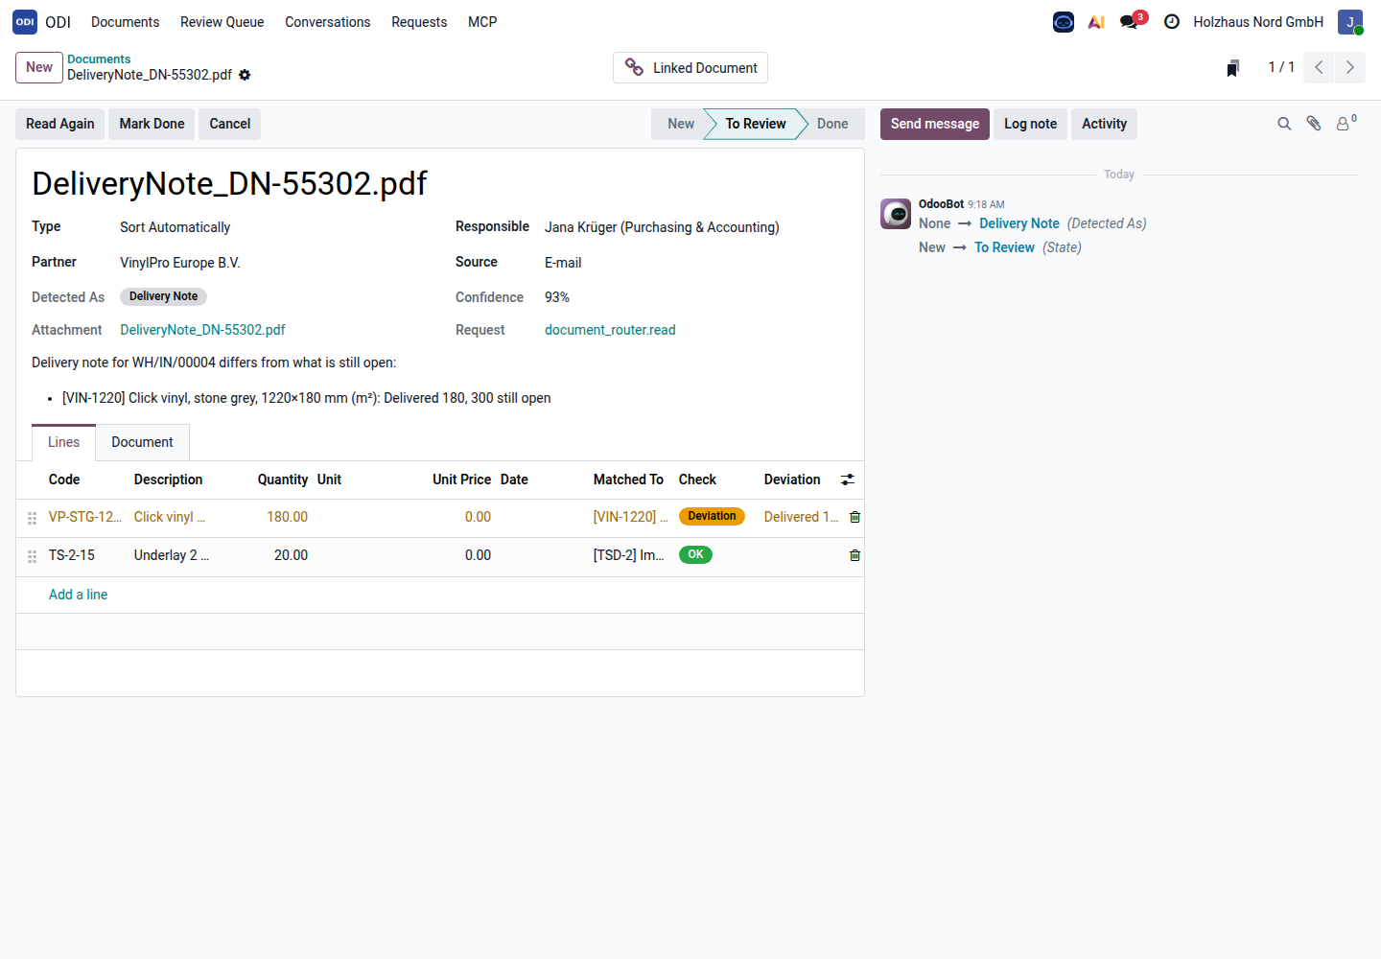Viewport: 1381px width, 959px height.
Task: Go to the next record with right chevron
Action: click(x=1350, y=67)
